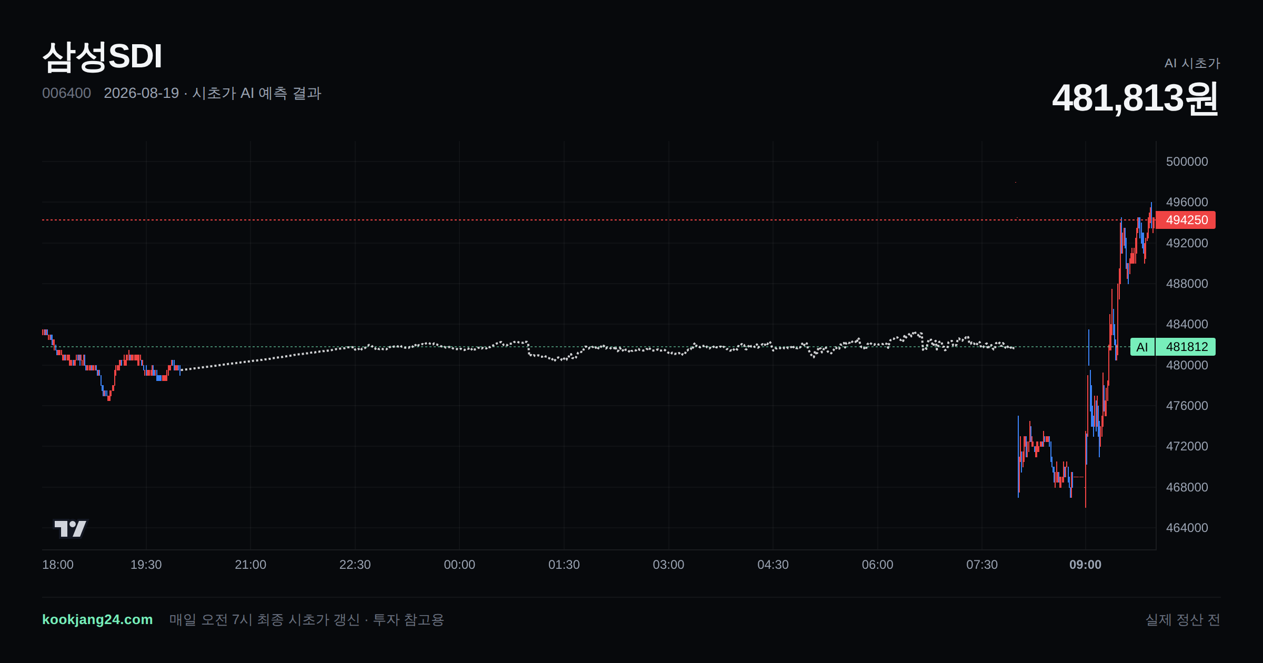This screenshot has width=1263, height=663.
Task: Click the 00:00 time axis label
Action: (x=459, y=565)
